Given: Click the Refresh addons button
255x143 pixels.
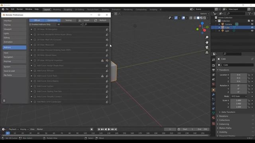Looking at the screenshot, I should coord(101,20).
